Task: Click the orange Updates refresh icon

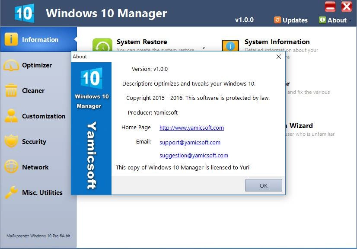Action: pos(277,20)
